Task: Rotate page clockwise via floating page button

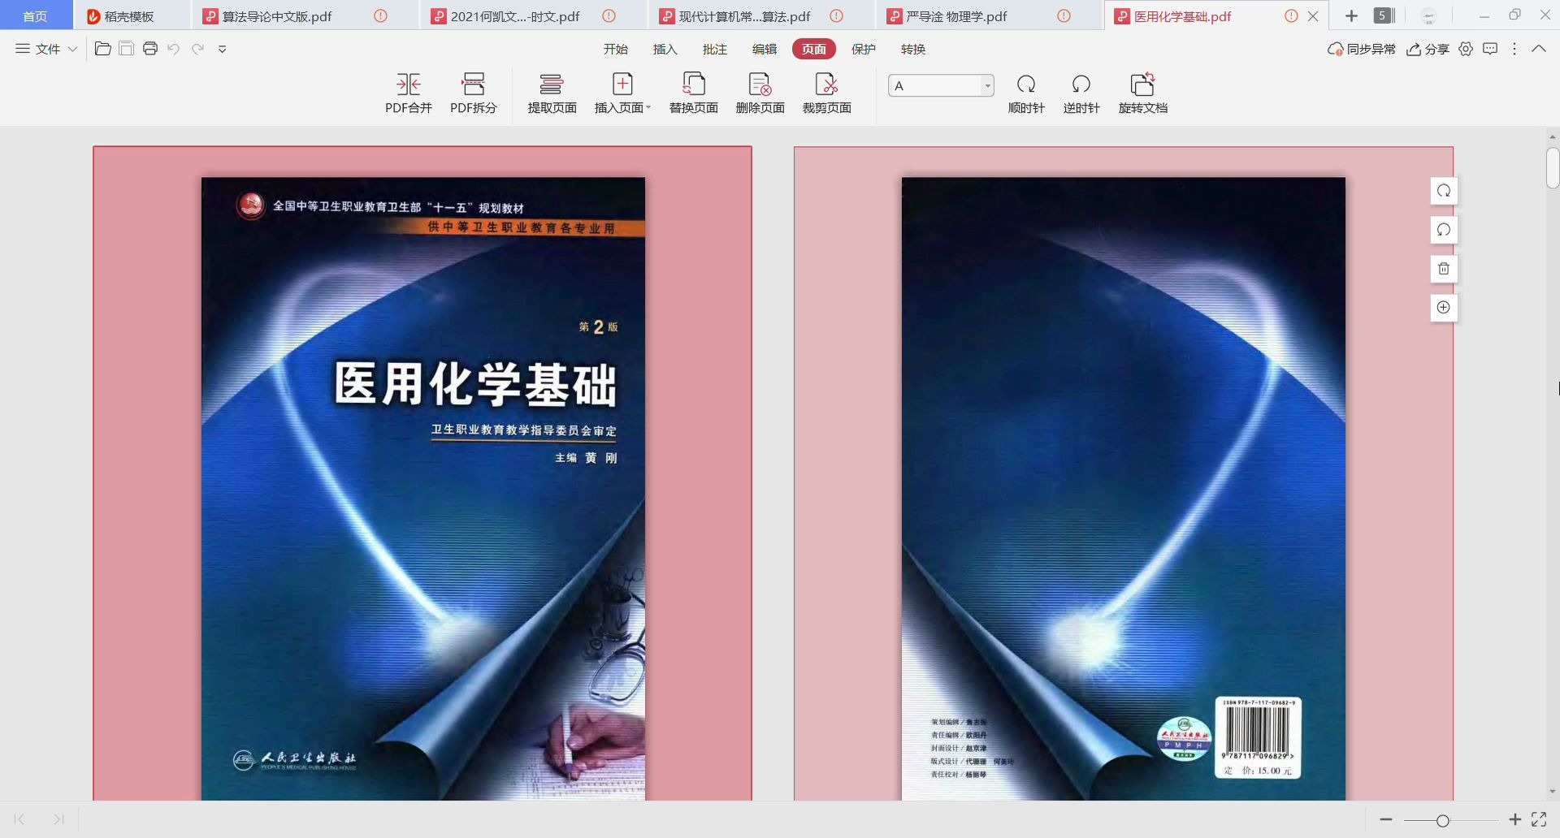Action: pos(1444,191)
